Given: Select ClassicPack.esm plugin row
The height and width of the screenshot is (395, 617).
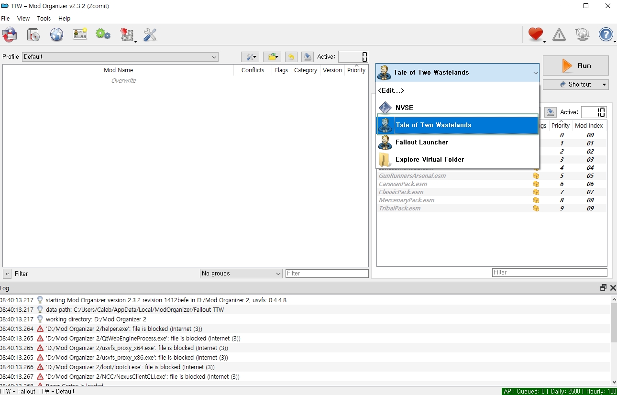Looking at the screenshot, I should (492, 192).
